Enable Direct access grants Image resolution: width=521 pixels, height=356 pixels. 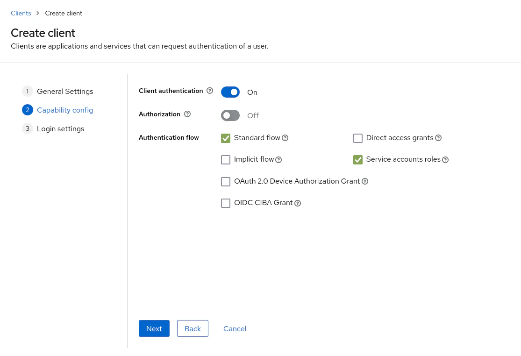[x=358, y=138]
